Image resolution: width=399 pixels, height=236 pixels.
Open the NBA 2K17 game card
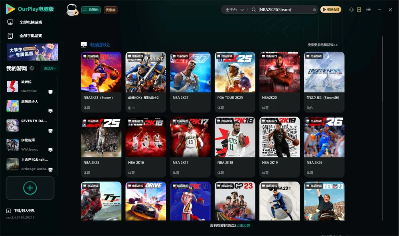click(x=190, y=147)
